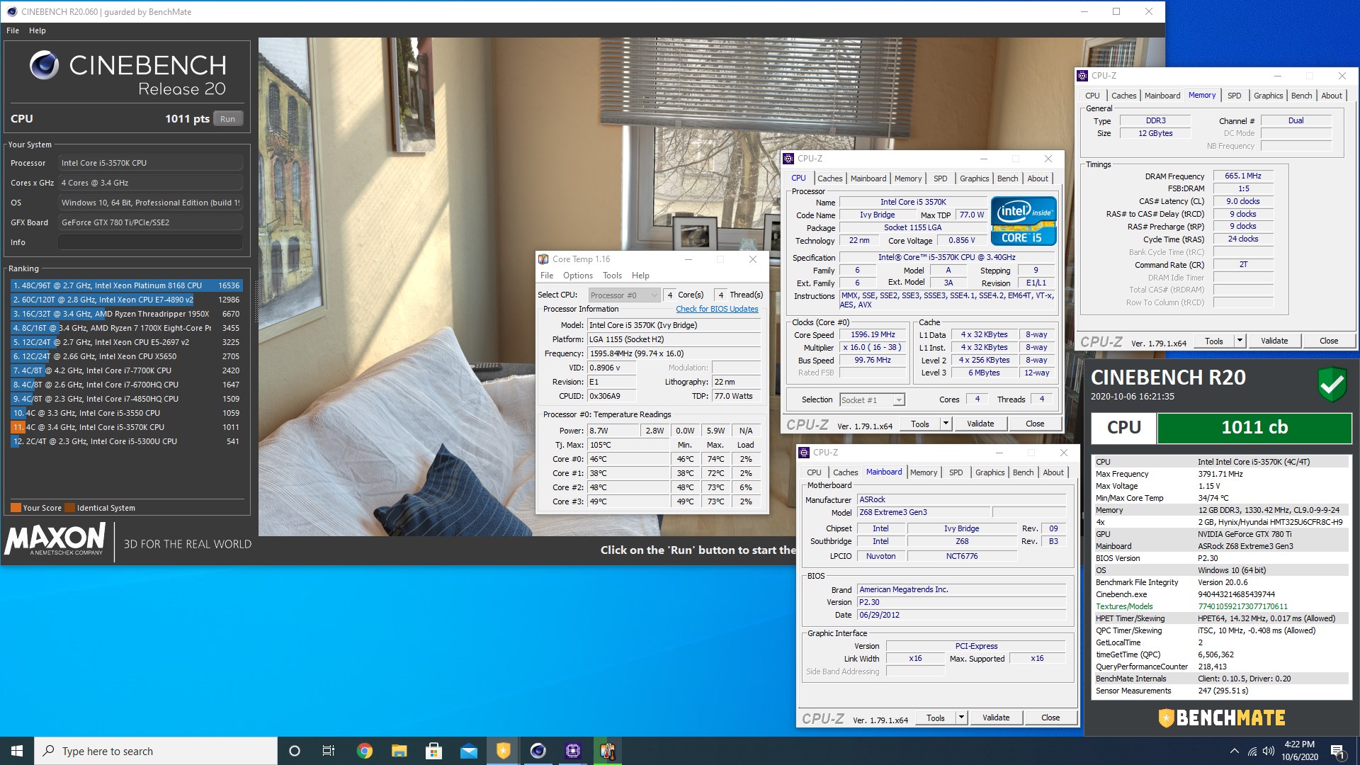Click Validate in CPU-Z CPU window
The width and height of the screenshot is (1360, 765).
click(x=980, y=424)
